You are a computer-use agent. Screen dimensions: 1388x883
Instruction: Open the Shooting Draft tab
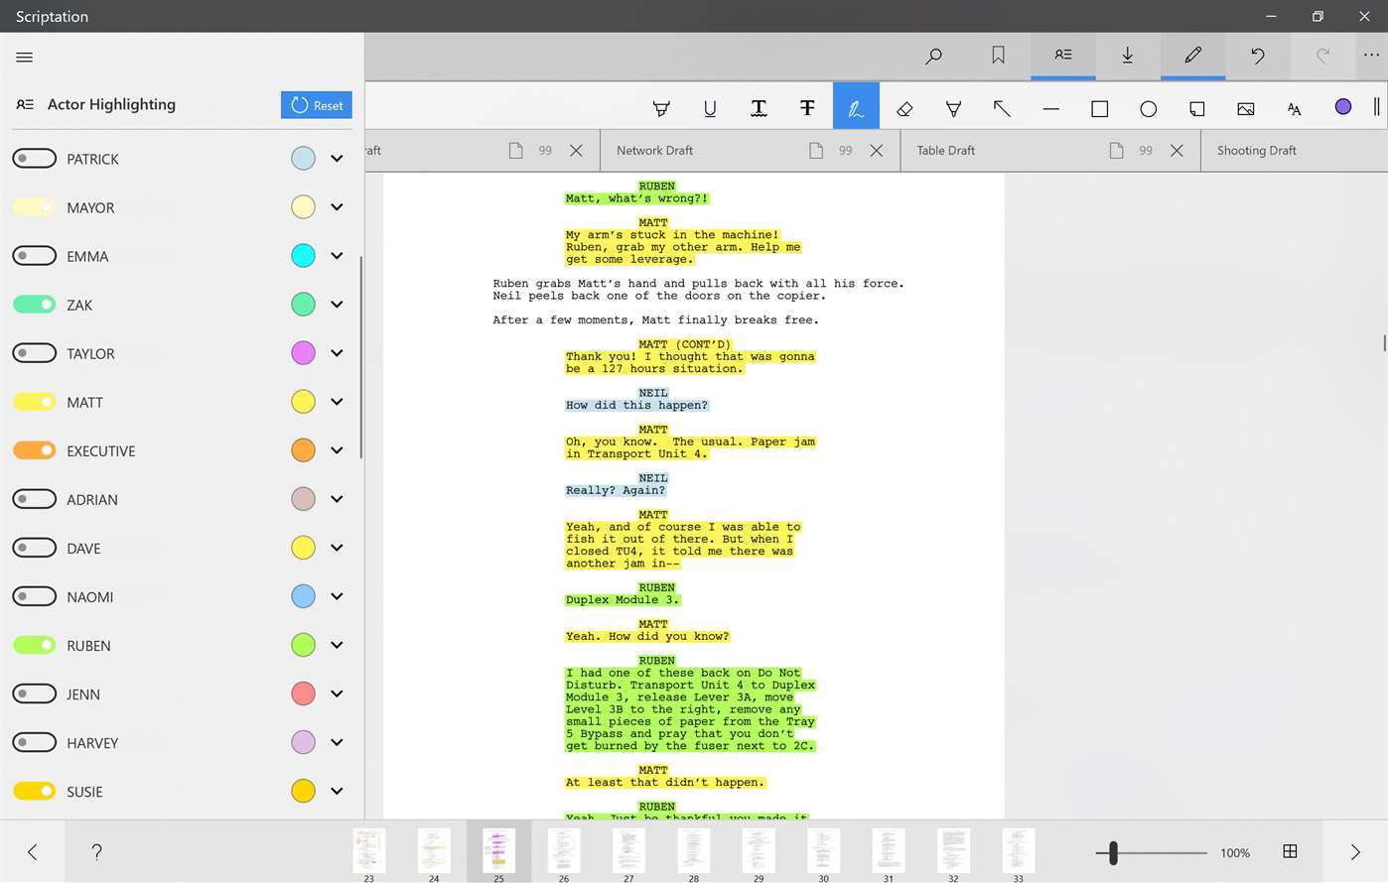[x=1256, y=151]
